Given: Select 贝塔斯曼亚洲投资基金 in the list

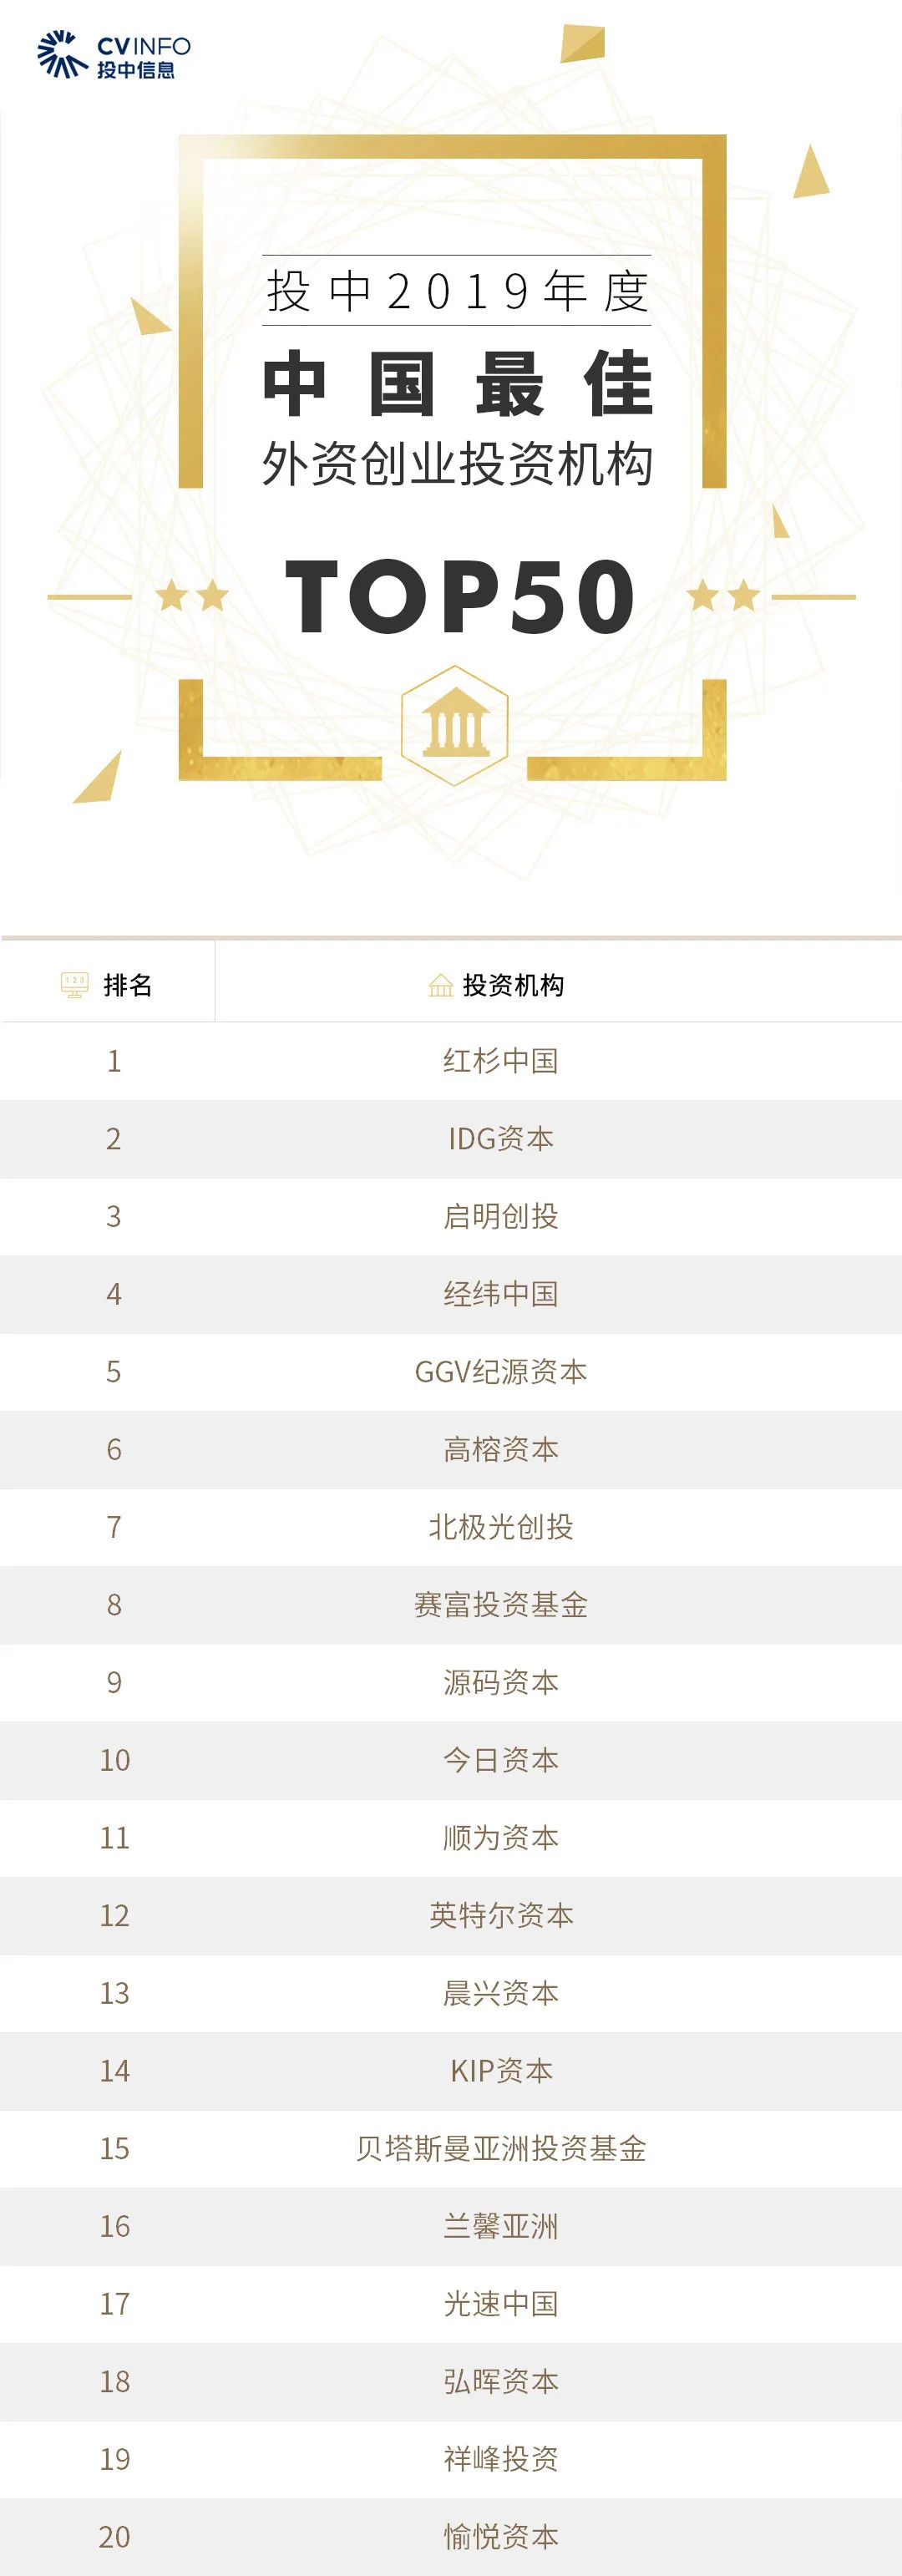Looking at the screenshot, I should (501, 2148).
